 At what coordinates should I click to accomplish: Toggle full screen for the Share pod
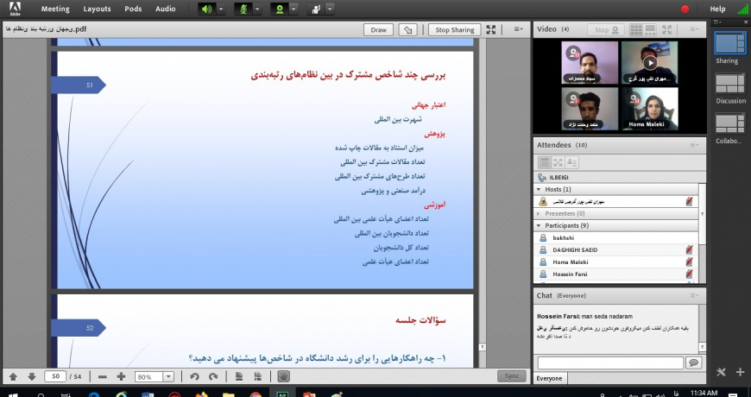coord(491,29)
